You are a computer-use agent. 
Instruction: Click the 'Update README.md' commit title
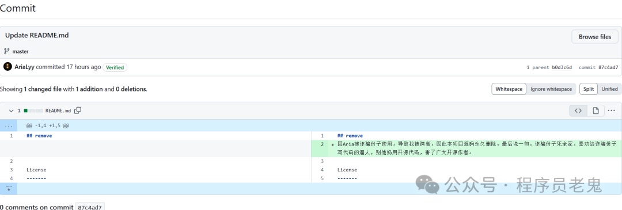[37, 35]
